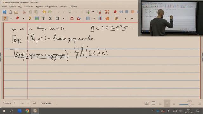The width and height of the screenshot is (203, 114).
Task: Open the LaTeX sigma tool
Action: pyautogui.click(x=50, y=18)
